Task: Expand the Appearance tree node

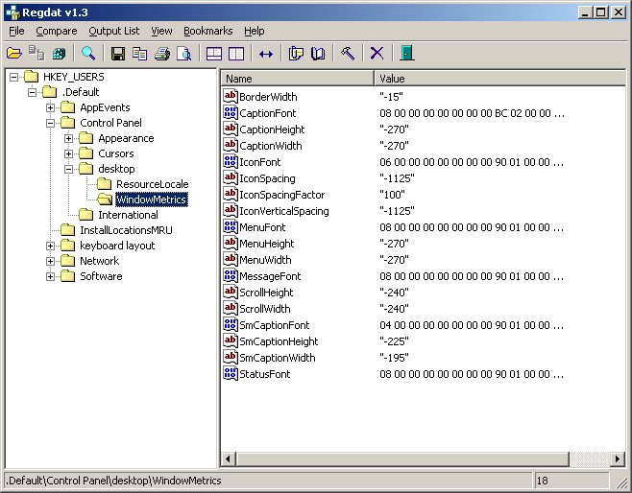Action: tap(68, 138)
